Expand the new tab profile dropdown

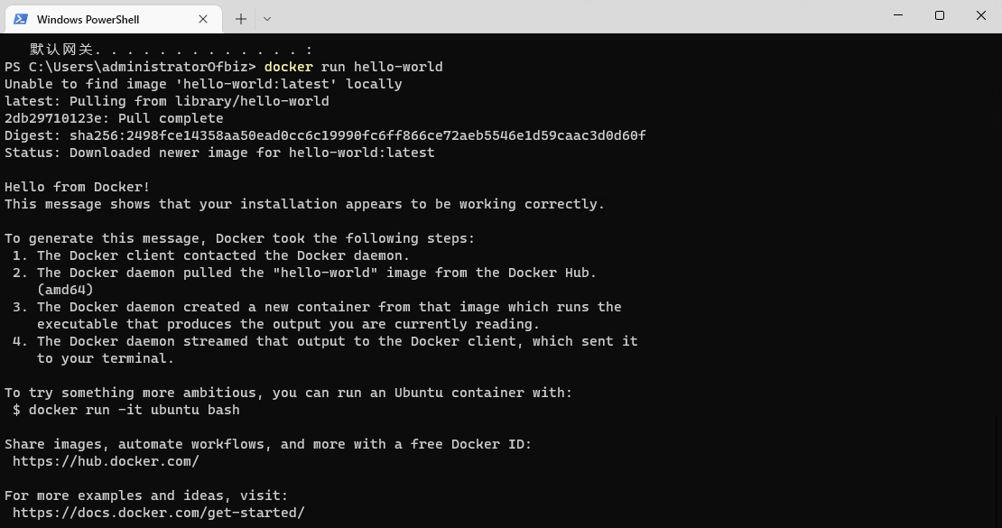(x=267, y=19)
